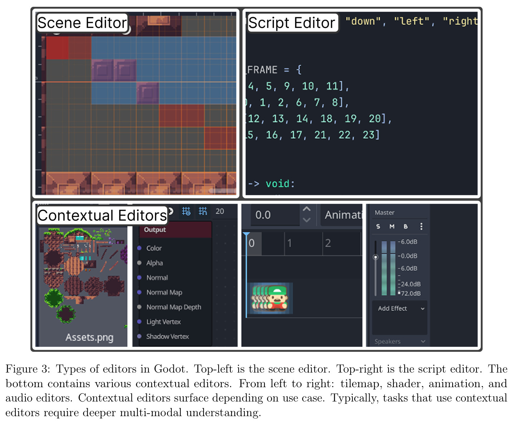Click the grid snap settings icon in shader toolbar
The image size is (513, 424).
coord(186,211)
